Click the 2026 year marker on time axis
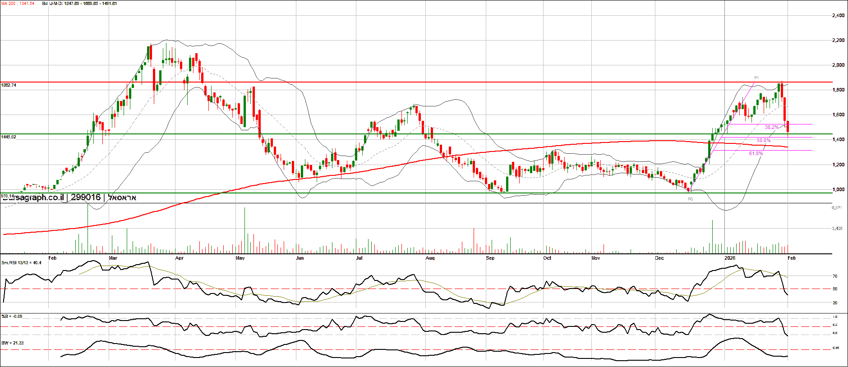Viewport: 848px width, 367px height. click(729, 258)
